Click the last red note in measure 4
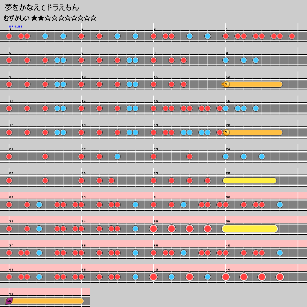Image resolution: width=307 pixels, height=307 pixels. 292,36
